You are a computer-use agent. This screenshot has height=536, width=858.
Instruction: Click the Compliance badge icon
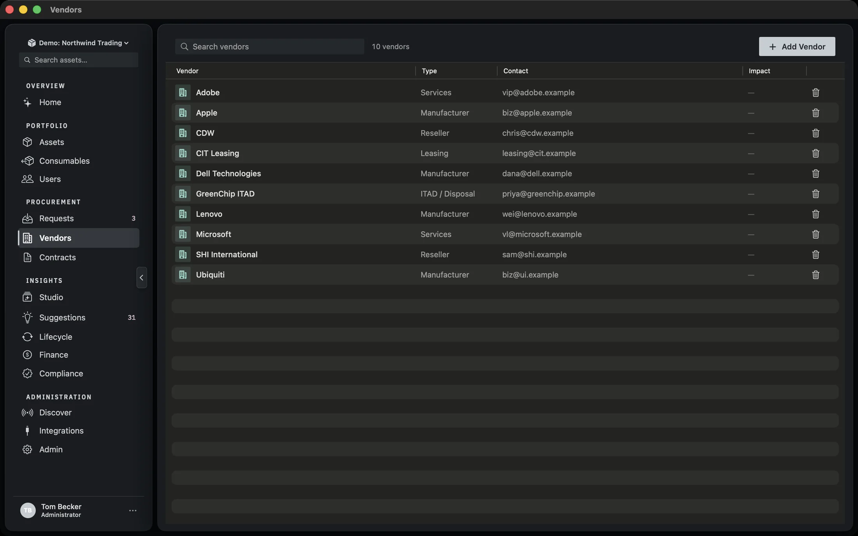(x=27, y=374)
